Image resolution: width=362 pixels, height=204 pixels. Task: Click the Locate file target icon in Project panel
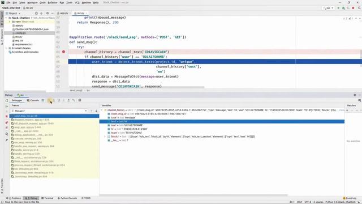(36, 14)
